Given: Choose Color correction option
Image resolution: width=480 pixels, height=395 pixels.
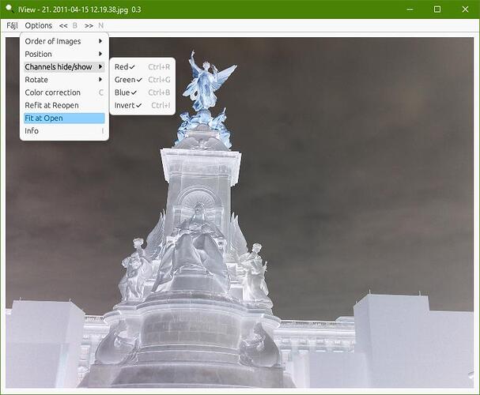Looking at the screenshot, I should 64,92.
